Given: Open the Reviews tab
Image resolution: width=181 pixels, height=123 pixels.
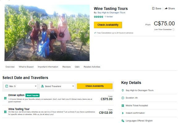Looking at the screenshot, I should [x=66, y=67].
